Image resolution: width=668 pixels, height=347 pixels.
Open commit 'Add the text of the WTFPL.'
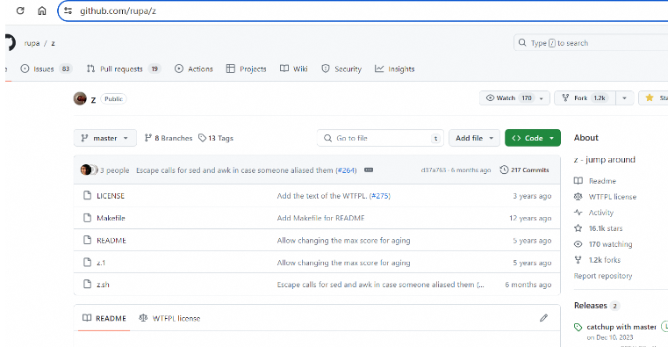(x=322, y=196)
